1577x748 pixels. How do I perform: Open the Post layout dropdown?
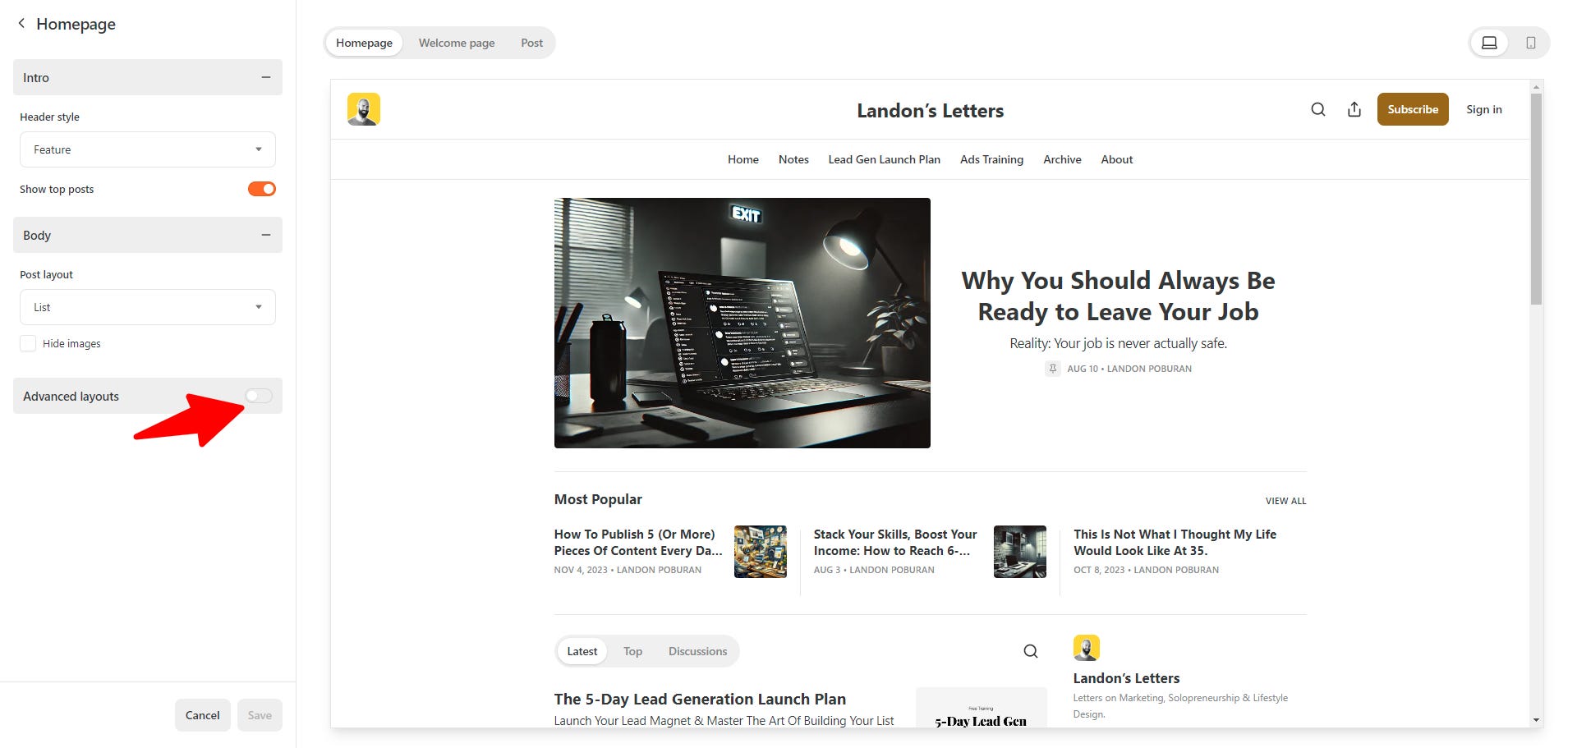[x=148, y=307]
